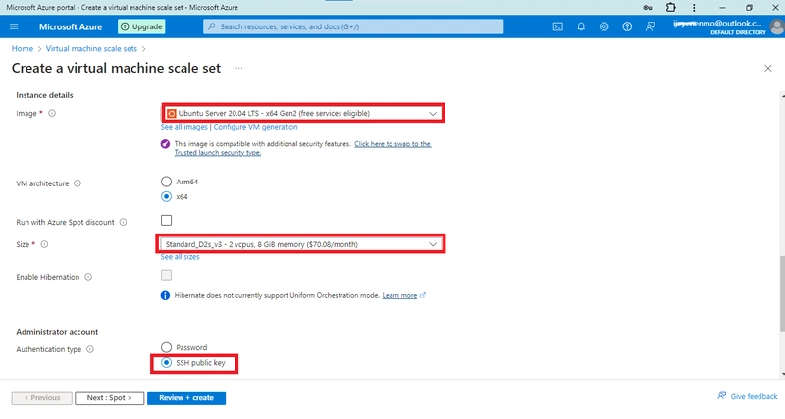Click the Home breadcrumb
Image resolution: width=785 pixels, height=419 pixels.
pyautogui.click(x=22, y=48)
